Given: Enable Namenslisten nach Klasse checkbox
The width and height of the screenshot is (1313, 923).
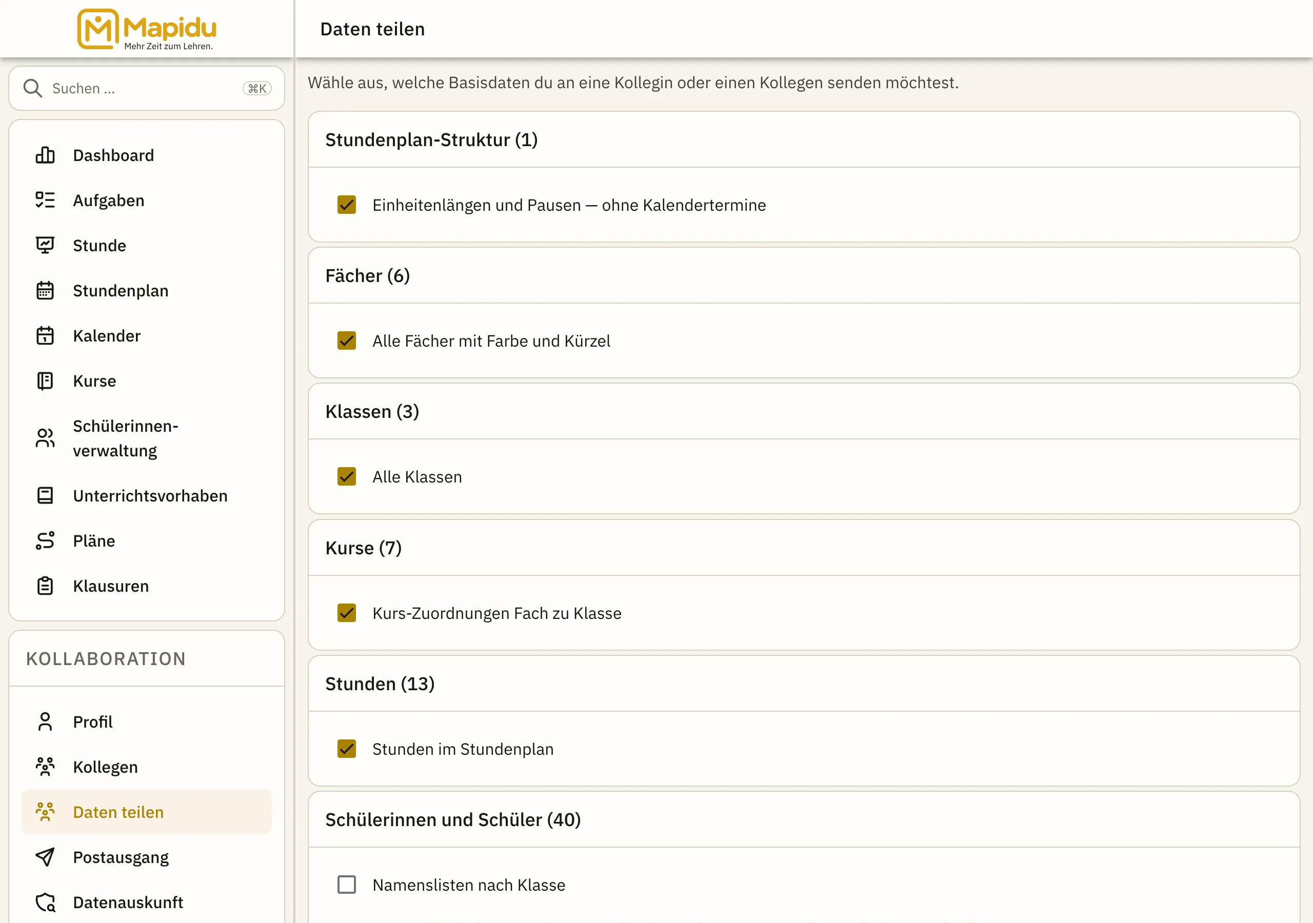Looking at the screenshot, I should [x=347, y=885].
